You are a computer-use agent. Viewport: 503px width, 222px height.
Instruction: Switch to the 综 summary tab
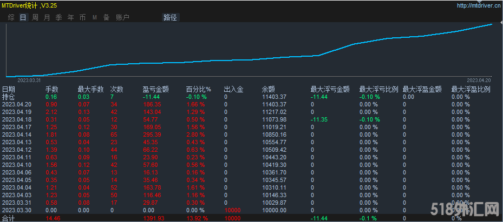11,17
